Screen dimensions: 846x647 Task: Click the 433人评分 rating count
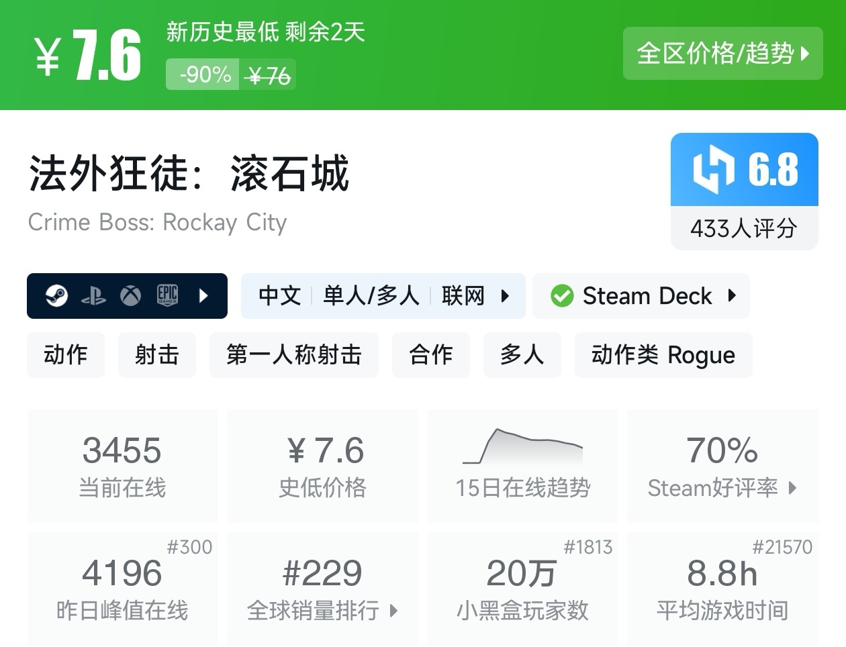tap(743, 229)
